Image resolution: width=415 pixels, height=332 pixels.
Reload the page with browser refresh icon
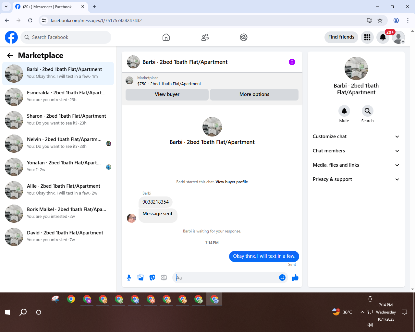(30, 20)
